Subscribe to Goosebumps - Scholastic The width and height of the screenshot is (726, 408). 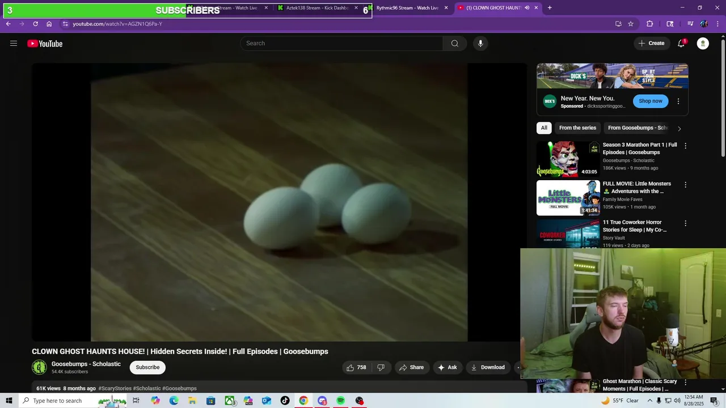pos(147,367)
